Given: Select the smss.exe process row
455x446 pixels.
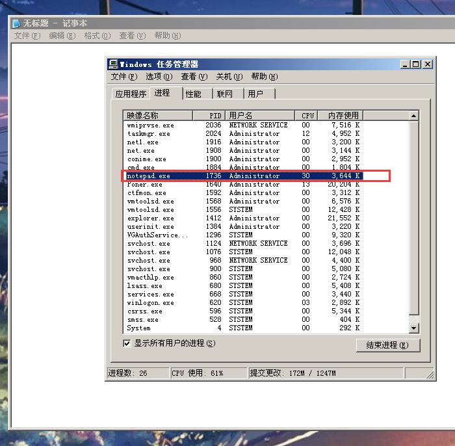Looking at the screenshot, I should 244,319.
